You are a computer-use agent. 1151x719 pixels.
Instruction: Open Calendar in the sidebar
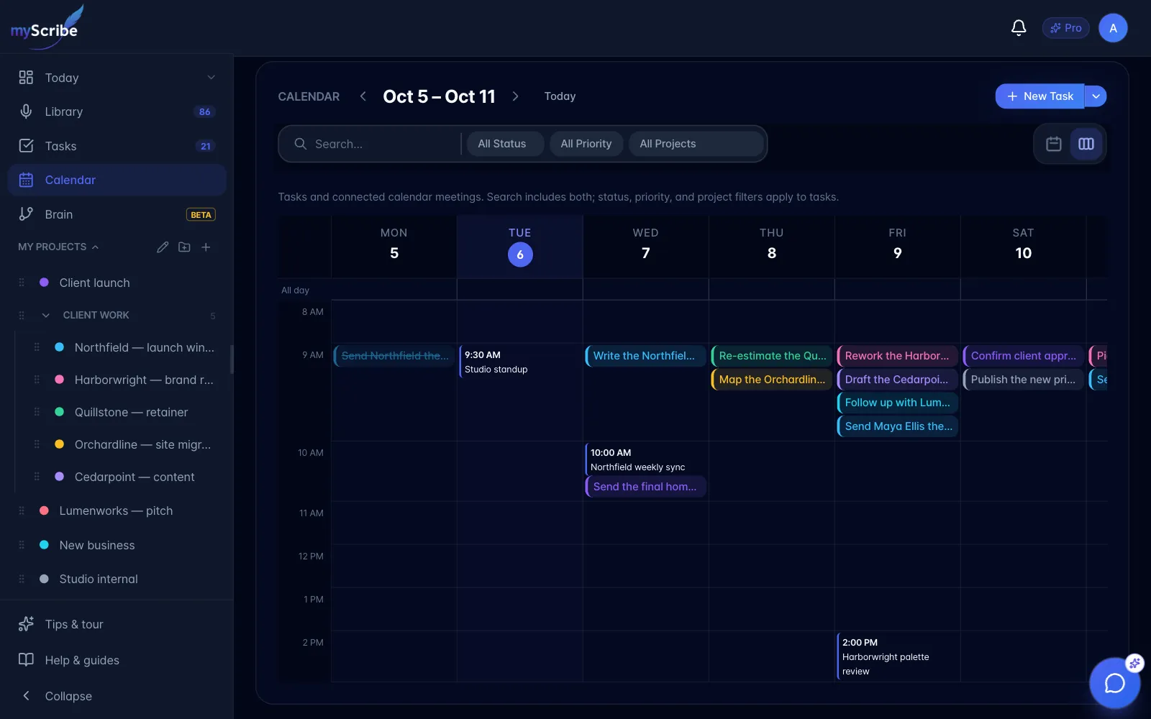[117, 180]
